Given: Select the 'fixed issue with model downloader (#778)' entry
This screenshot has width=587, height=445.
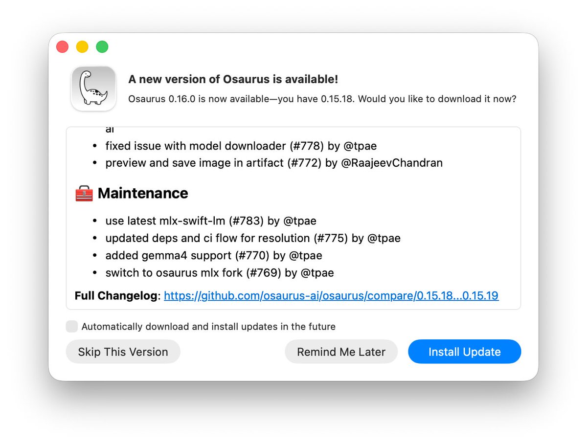Looking at the screenshot, I should pyautogui.click(x=241, y=146).
